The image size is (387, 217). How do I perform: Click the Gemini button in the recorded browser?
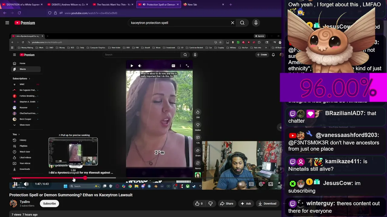259,36
